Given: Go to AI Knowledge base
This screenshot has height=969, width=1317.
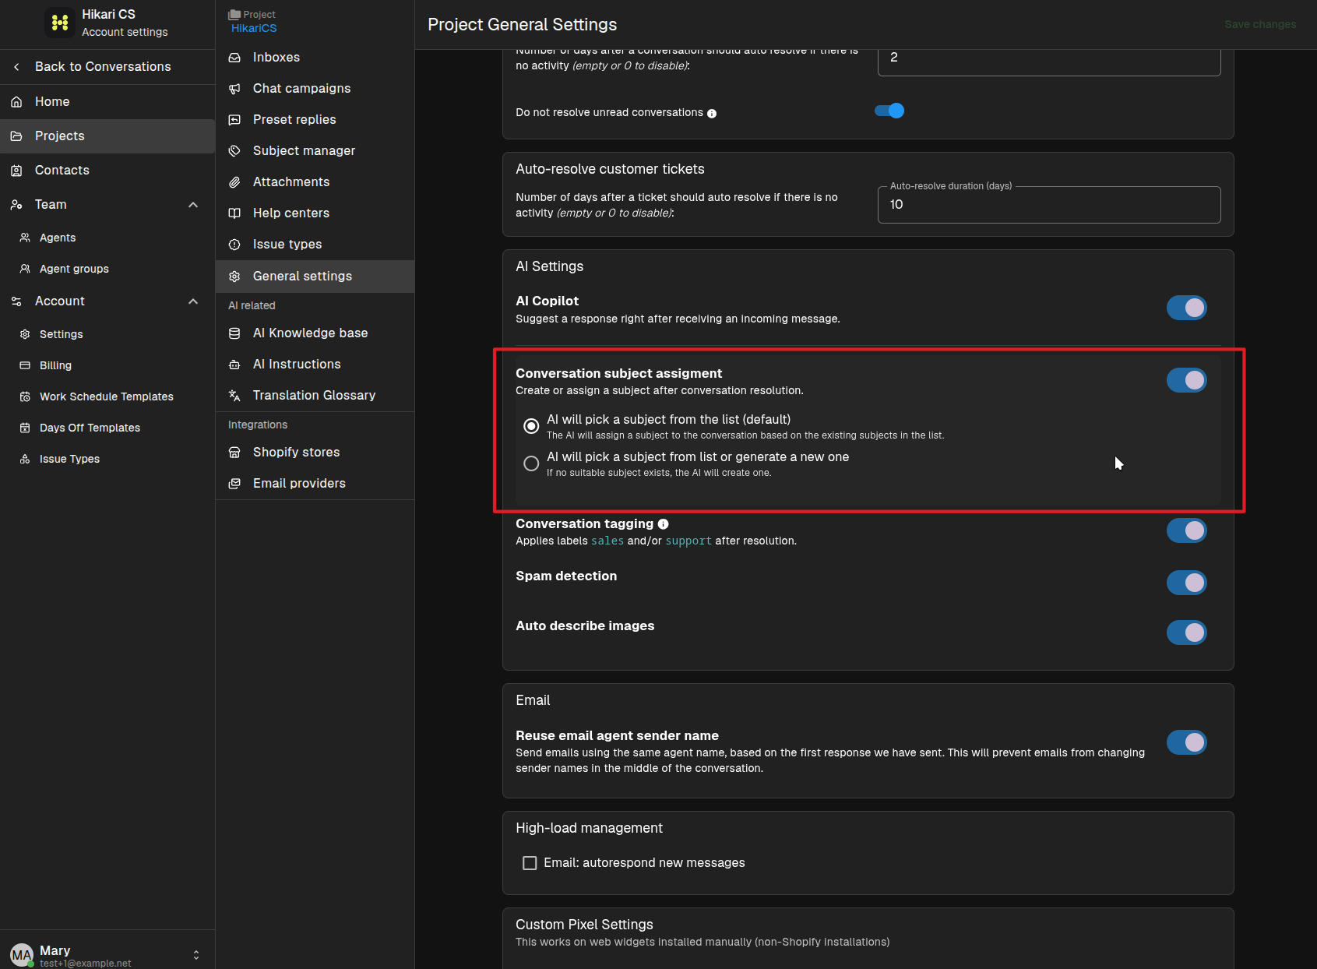Looking at the screenshot, I should tap(315, 333).
